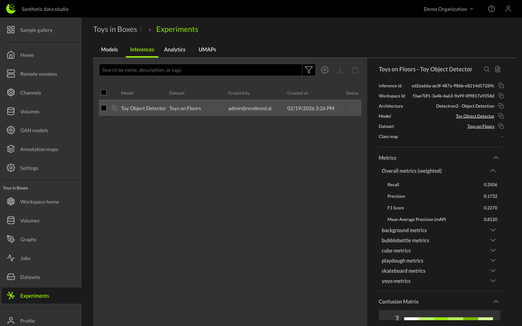Image resolution: width=522 pixels, height=326 pixels.
Task: Copy the Workspace Id value
Action: coord(501,96)
